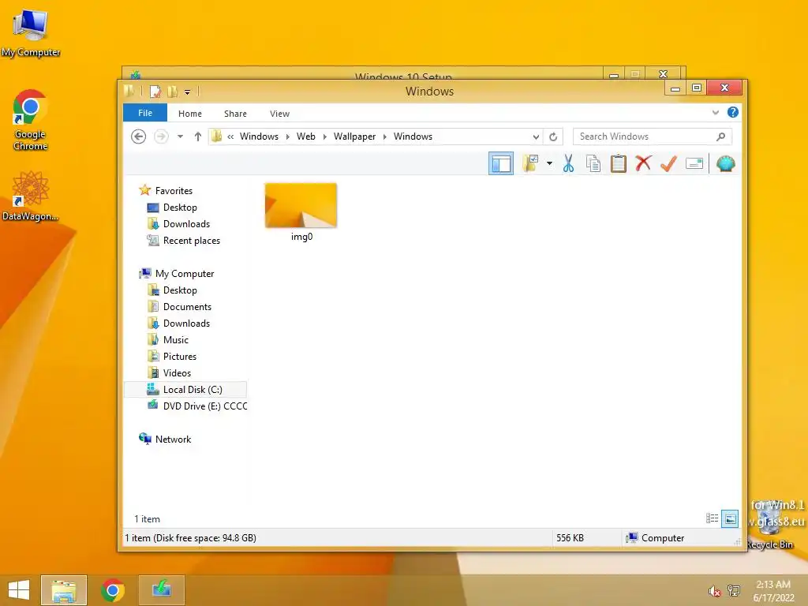Open the Customize Quick Access Toolbar dropdown
This screenshot has width=808, height=606.
pyautogui.click(x=187, y=92)
